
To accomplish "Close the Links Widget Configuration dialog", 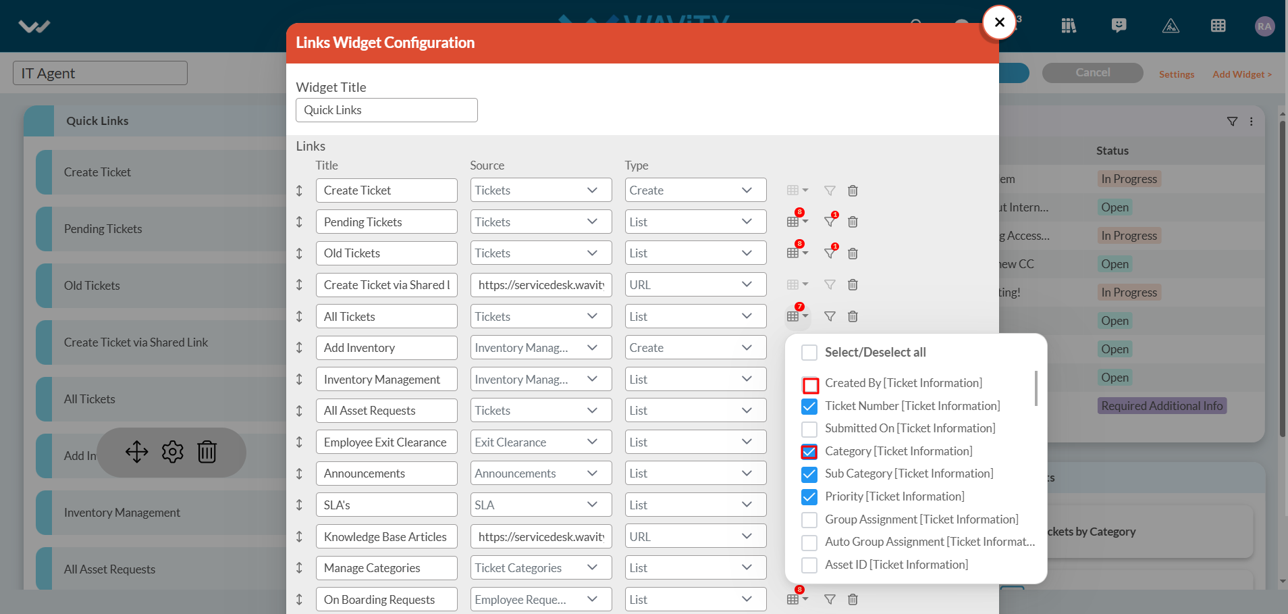I will (x=999, y=22).
